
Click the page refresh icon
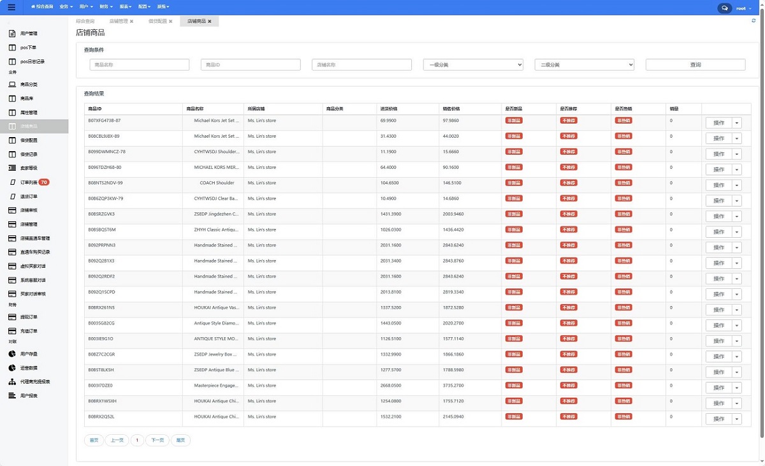click(x=754, y=21)
